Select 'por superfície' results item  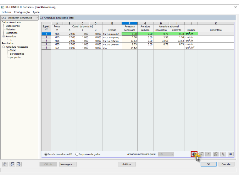click(17, 54)
